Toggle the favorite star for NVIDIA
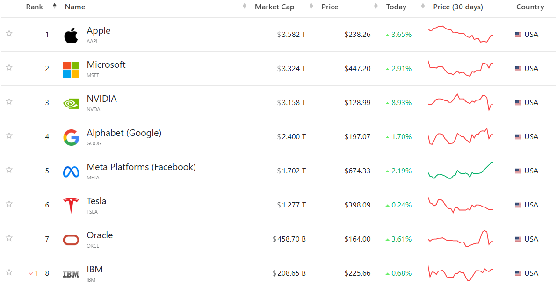The width and height of the screenshot is (556, 285). pos(9,102)
